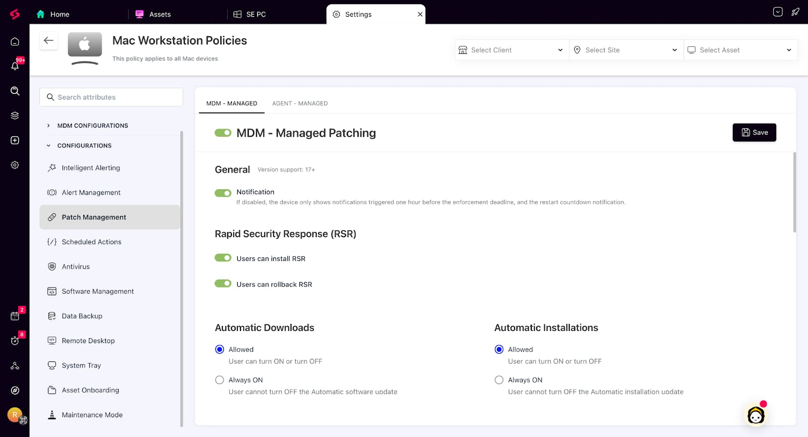Open the chatbot assistant avatar icon

tap(755, 415)
